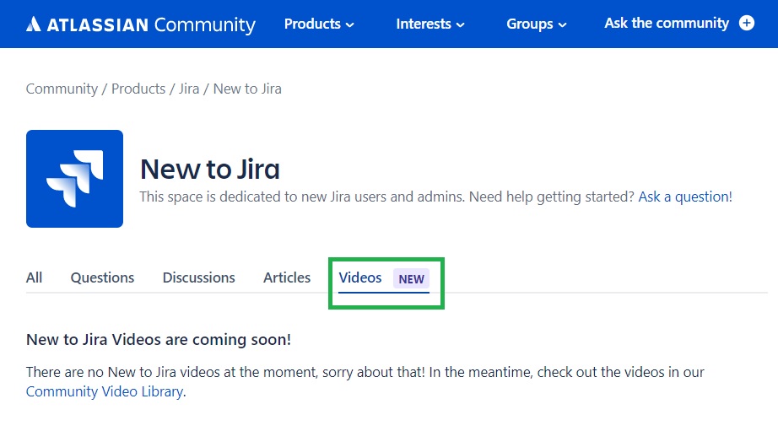
Task: Select the Videos tab
Action: pyautogui.click(x=360, y=277)
